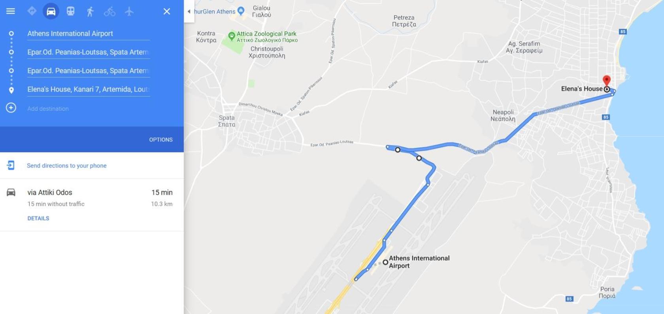The image size is (664, 314).
Task: Select flights airplane mode
Action: (x=129, y=11)
